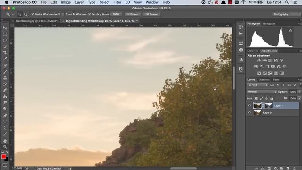Add a Levels adjustment

pyautogui.click(x=265, y=60)
